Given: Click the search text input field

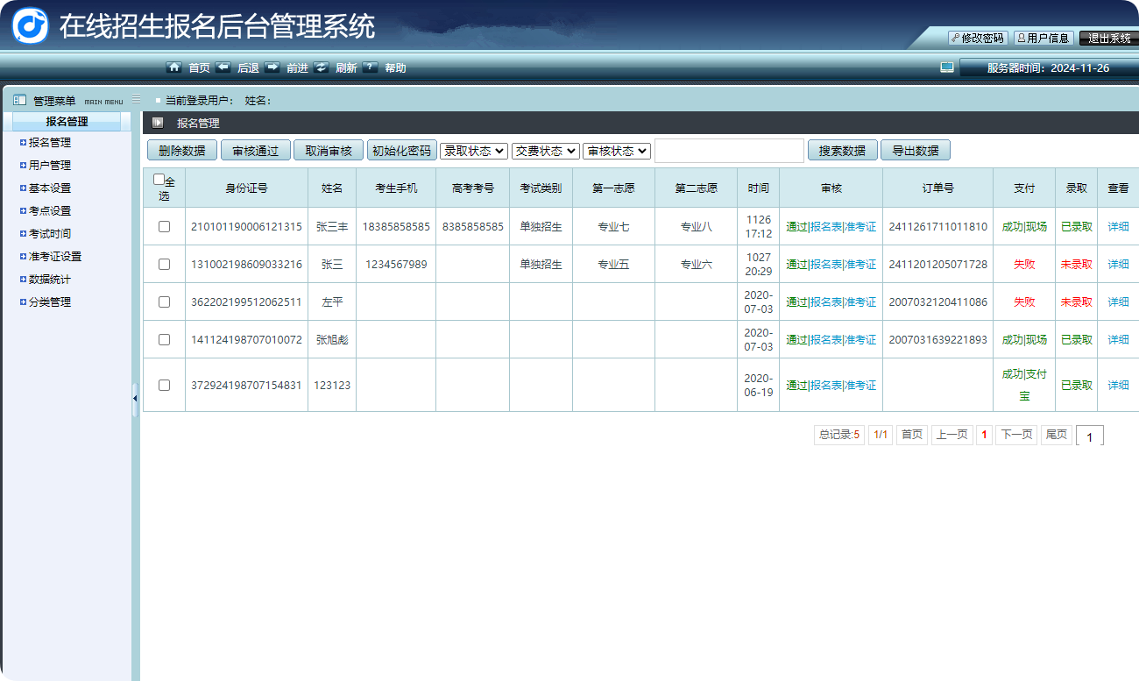Looking at the screenshot, I should [729, 151].
